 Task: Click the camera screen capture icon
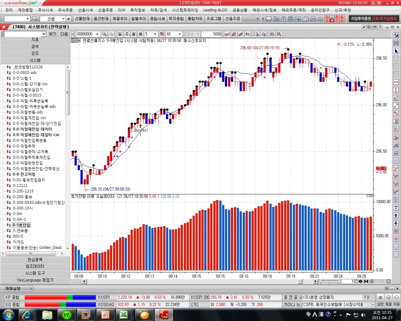305,19
